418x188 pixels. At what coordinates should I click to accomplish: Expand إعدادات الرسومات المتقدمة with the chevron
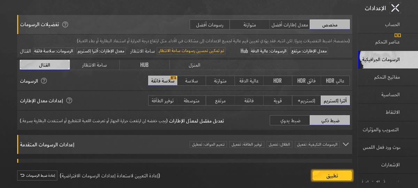(x=346, y=144)
